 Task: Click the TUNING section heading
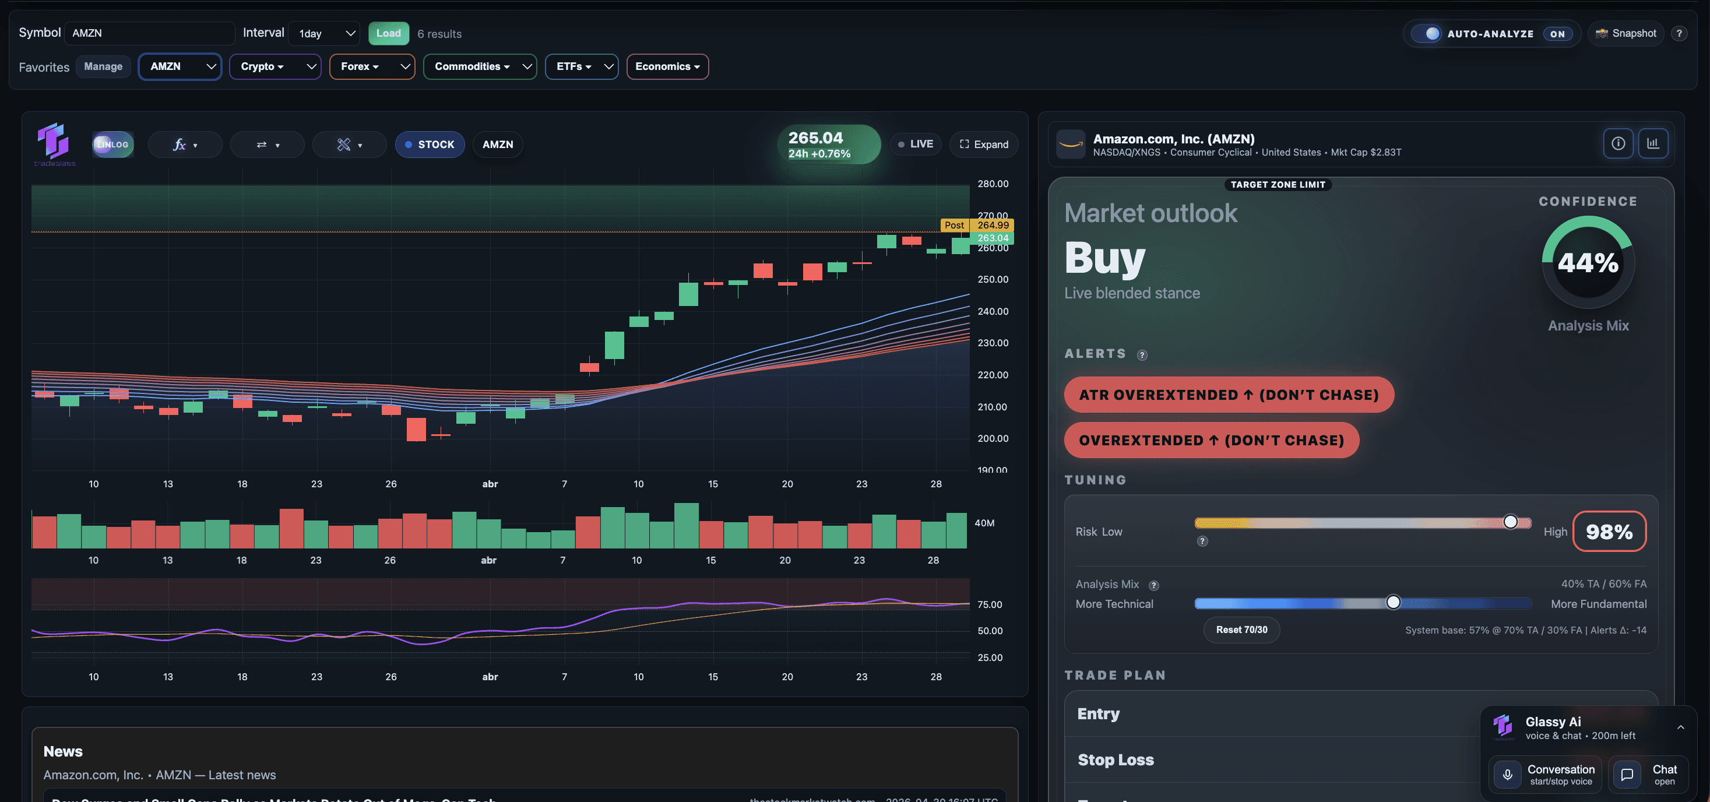[1095, 480]
